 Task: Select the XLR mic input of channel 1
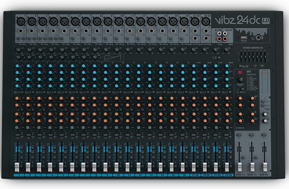pos(21,22)
